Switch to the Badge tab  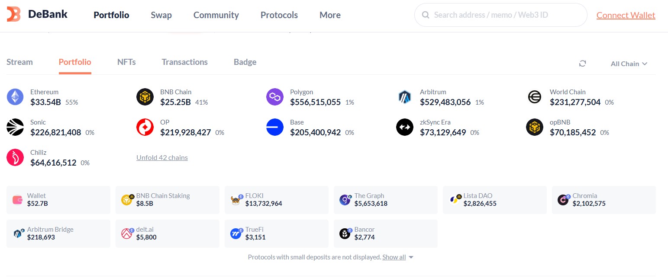coord(245,62)
